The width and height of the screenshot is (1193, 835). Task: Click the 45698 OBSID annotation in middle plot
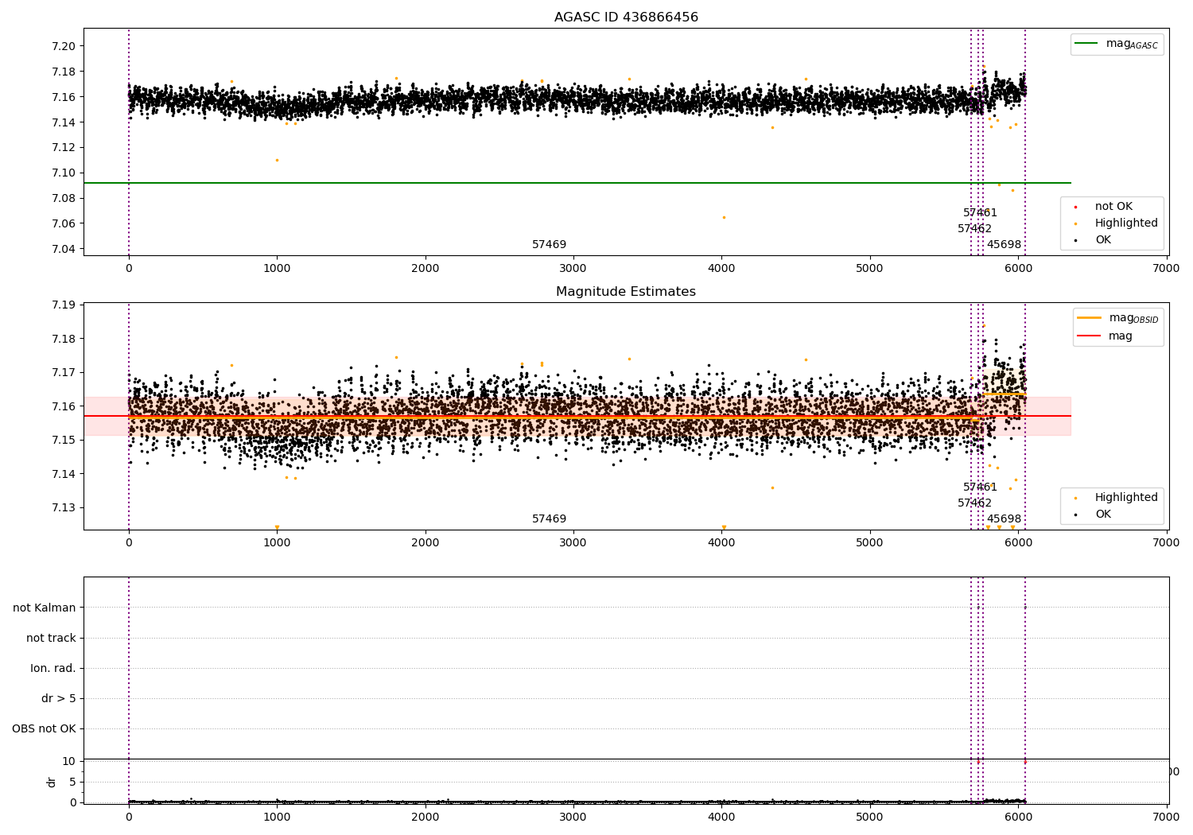click(x=1004, y=519)
